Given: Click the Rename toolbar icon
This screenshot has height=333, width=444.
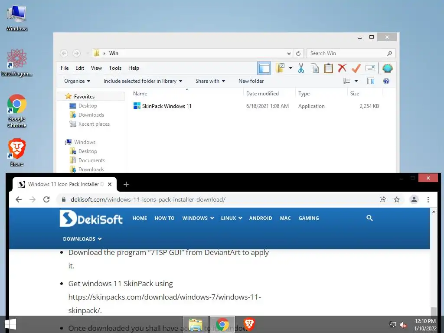Looking at the screenshot, I should [x=370, y=68].
